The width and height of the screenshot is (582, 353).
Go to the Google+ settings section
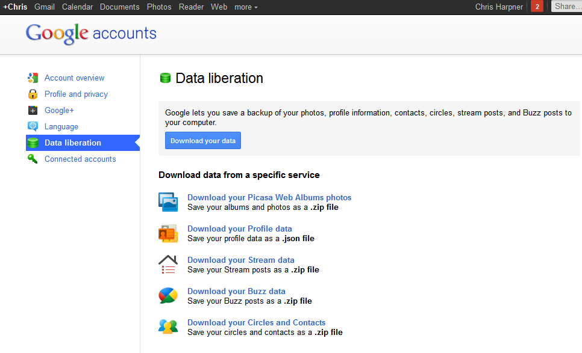click(59, 111)
